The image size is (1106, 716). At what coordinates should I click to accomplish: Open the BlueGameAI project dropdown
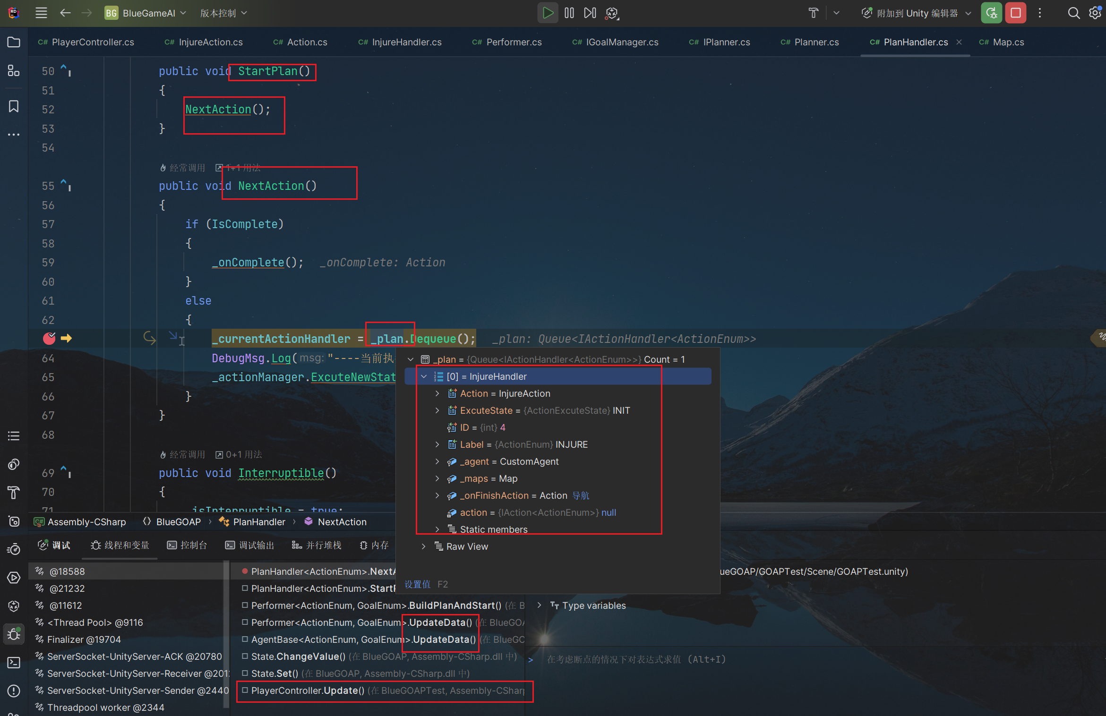pos(146,13)
